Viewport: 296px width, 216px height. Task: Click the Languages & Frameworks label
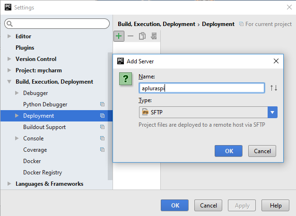coord(50,183)
